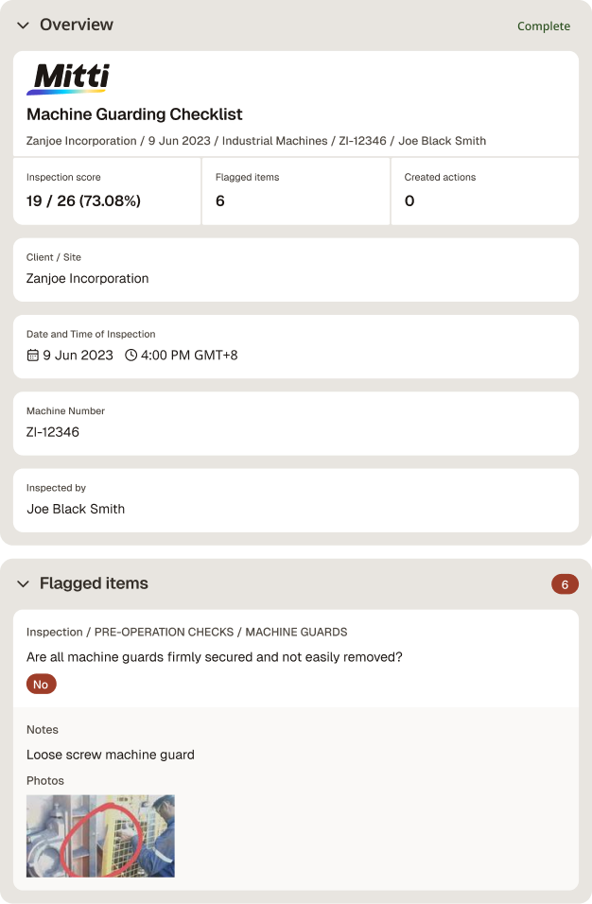Click the clock icon beside 4:00 PM
The width and height of the screenshot is (592, 904).
click(131, 356)
